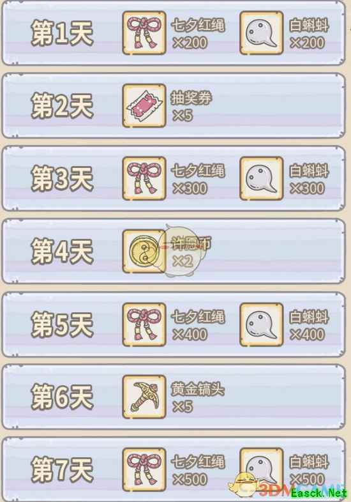The height and width of the screenshot is (502, 351).
Task: Click the 白蝌蚪 ×300 text
Action: [309, 179]
